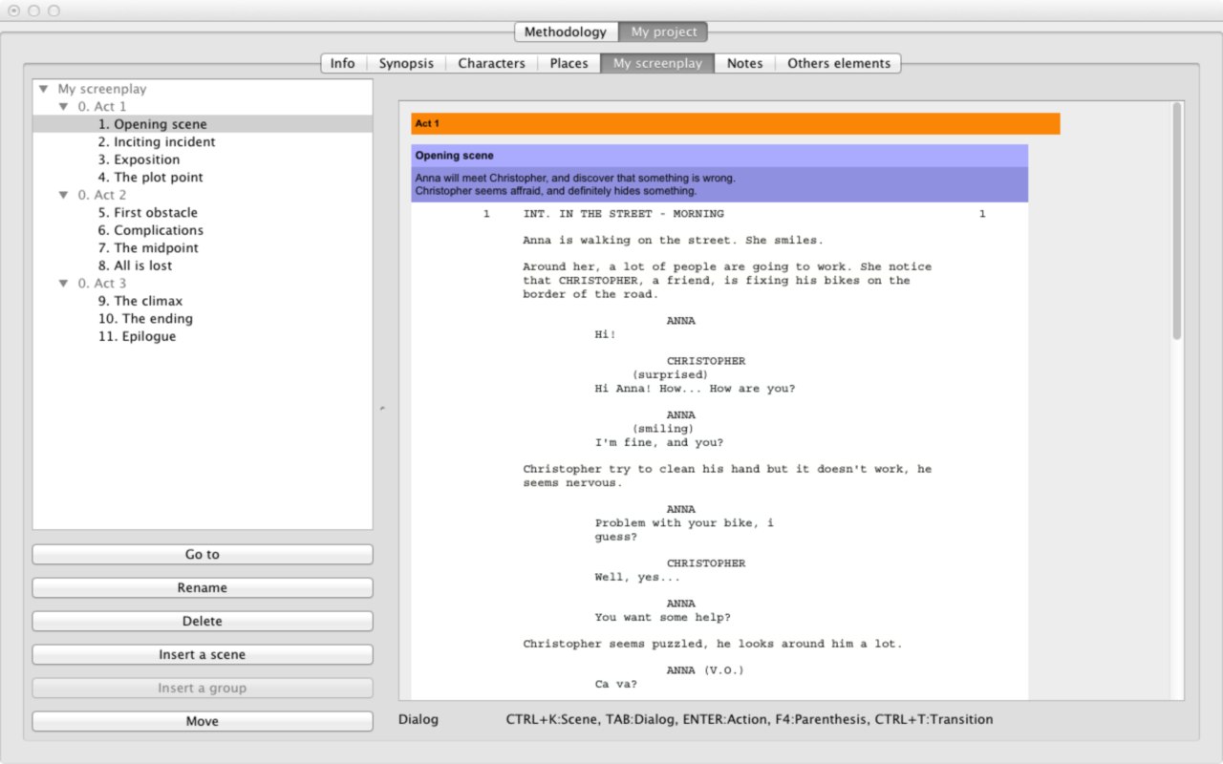Click the split pane divider handle
Image resolution: width=1223 pixels, height=764 pixels.
click(x=382, y=408)
